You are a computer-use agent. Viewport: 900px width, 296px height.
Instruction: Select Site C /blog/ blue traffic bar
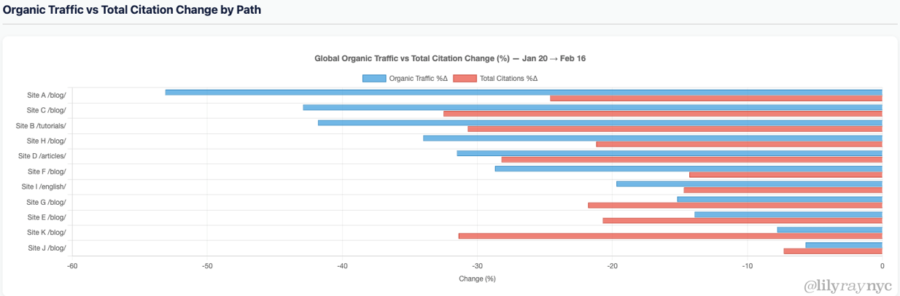(x=592, y=107)
